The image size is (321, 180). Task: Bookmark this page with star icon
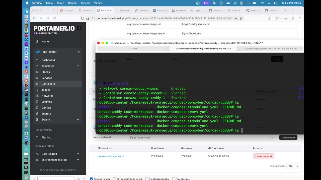(x=241, y=18)
